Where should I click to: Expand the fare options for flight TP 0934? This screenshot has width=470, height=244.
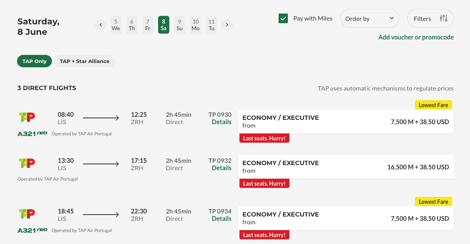[x=346, y=218]
